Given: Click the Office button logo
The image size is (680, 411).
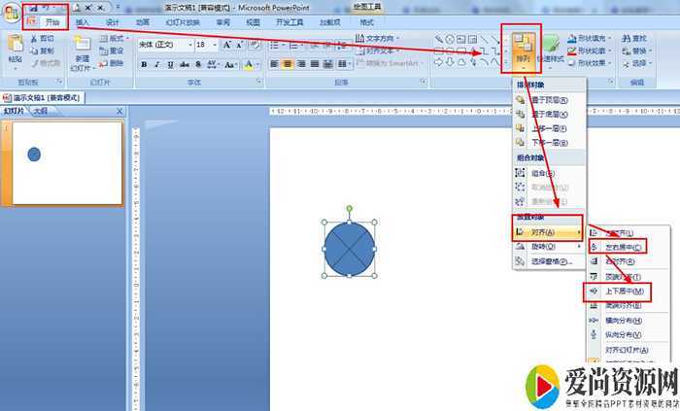Looking at the screenshot, I should click(x=14, y=12).
